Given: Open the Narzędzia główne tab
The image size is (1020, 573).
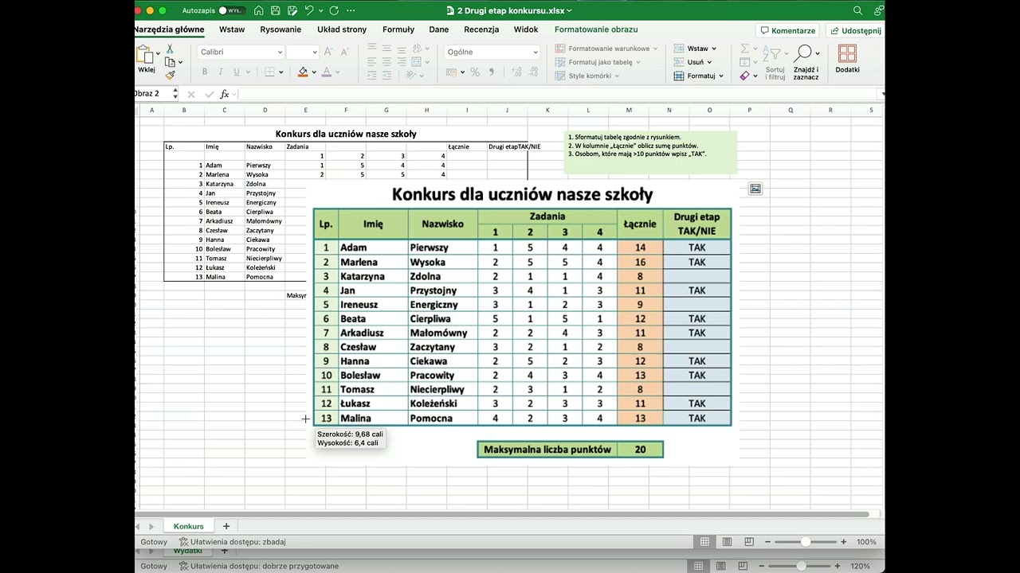Looking at the screenshot, I should click(x=169, y=29).
